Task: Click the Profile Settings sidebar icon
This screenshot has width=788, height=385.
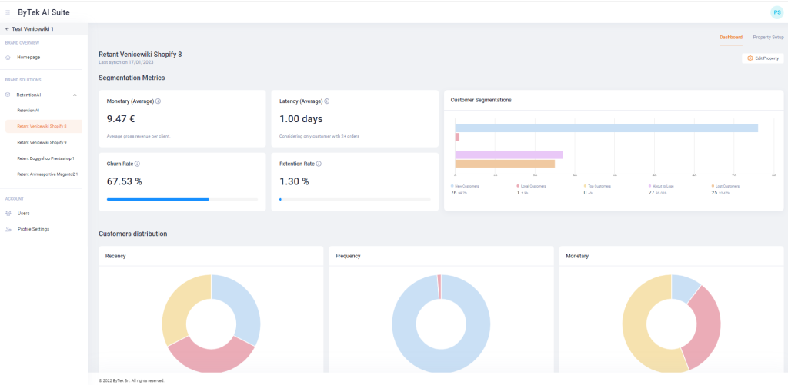Action: point(8,229)
